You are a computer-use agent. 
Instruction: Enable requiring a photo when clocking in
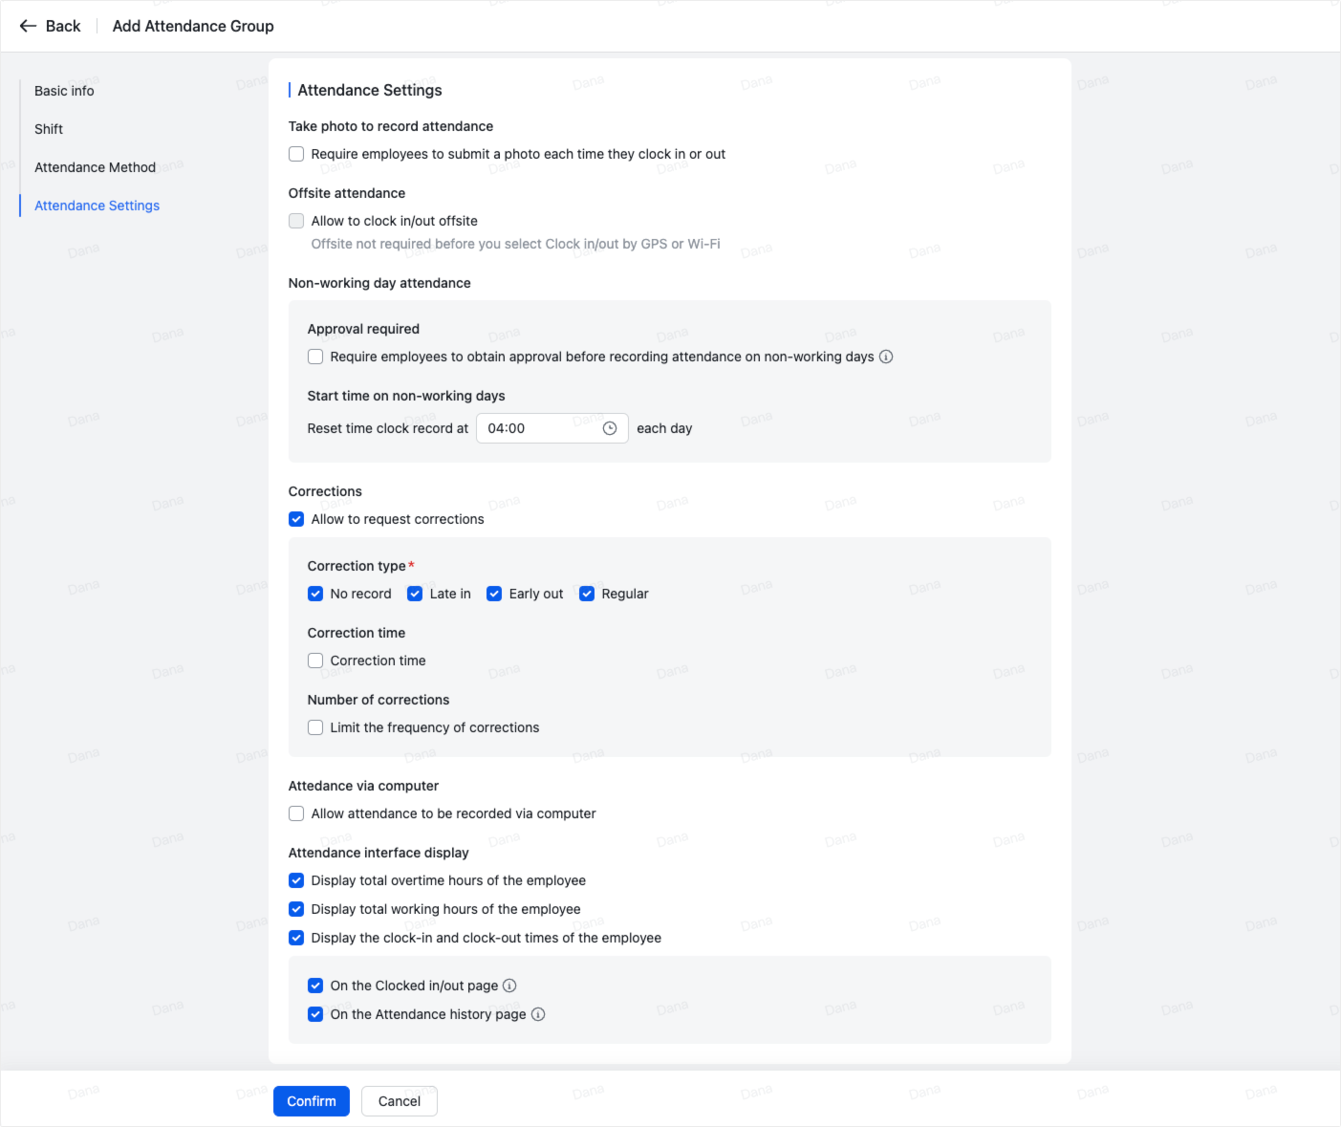(x=296, y=153)
